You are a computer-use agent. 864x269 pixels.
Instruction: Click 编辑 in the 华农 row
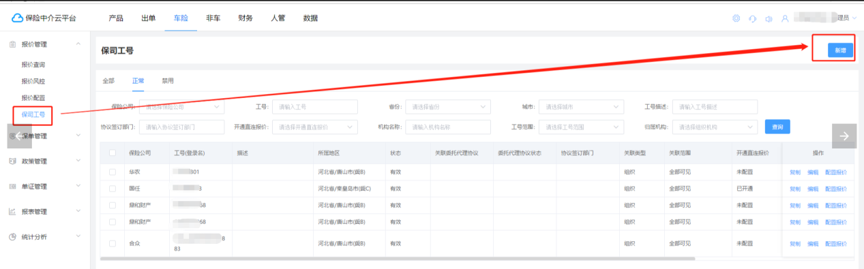(813, 172)
